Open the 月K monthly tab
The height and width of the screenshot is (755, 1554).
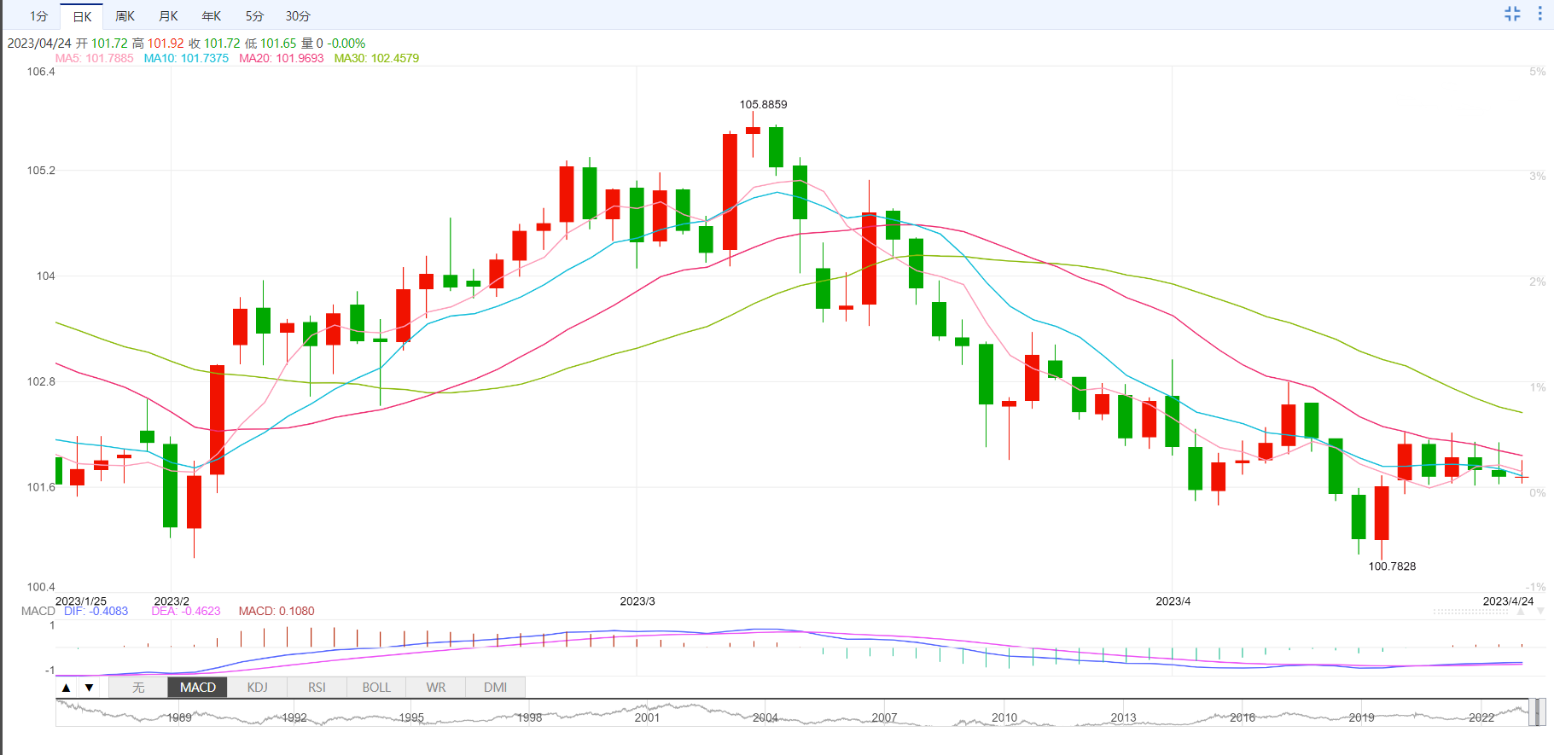coord(168,16)
